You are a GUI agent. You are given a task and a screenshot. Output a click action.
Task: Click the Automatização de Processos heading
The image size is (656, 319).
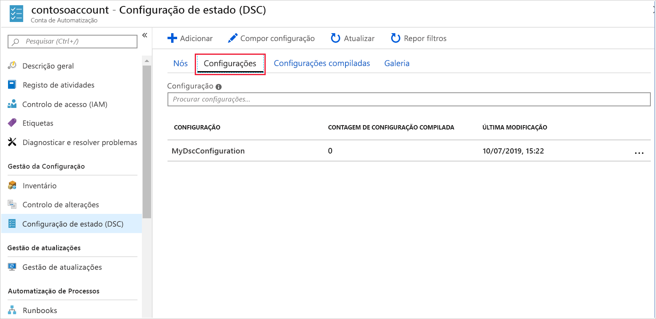coord(54,291)
